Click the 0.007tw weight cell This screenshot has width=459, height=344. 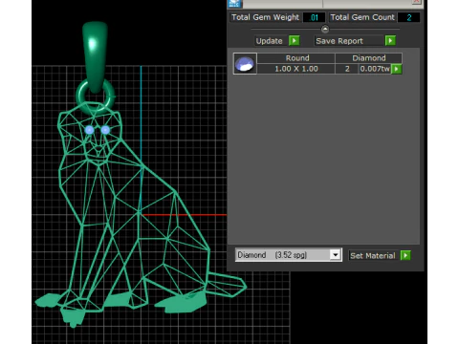click(x=375, y=69)
